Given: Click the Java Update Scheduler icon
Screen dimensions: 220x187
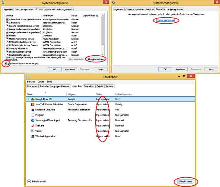Looking at the screenshot, I should pos(33,104).
